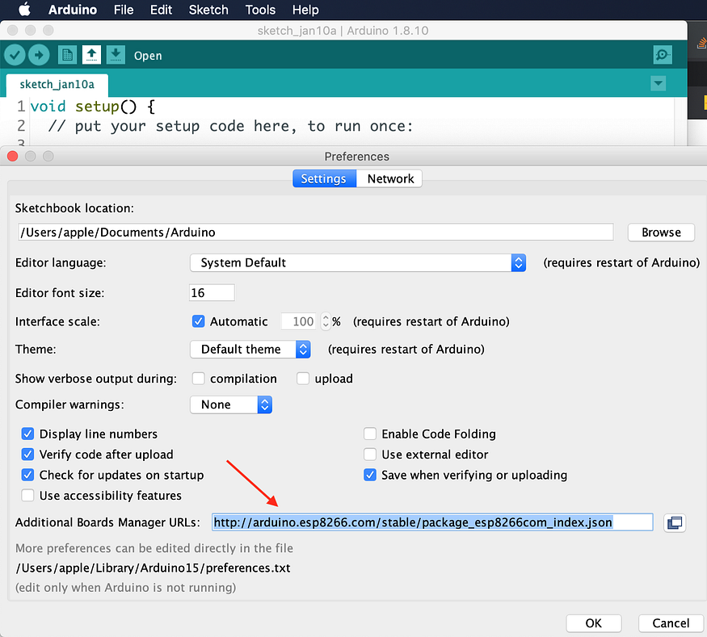This screenshot has height=637, width=707.
Task: Open the Help menu
Action: click(x=305, y=10)
